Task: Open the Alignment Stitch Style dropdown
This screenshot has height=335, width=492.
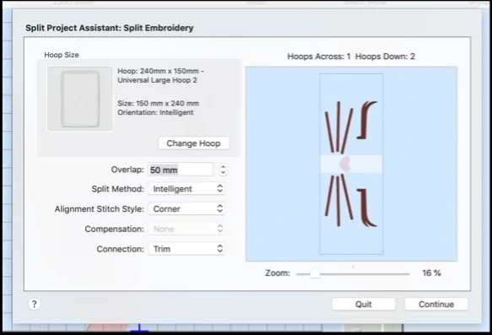Action: 187,209
